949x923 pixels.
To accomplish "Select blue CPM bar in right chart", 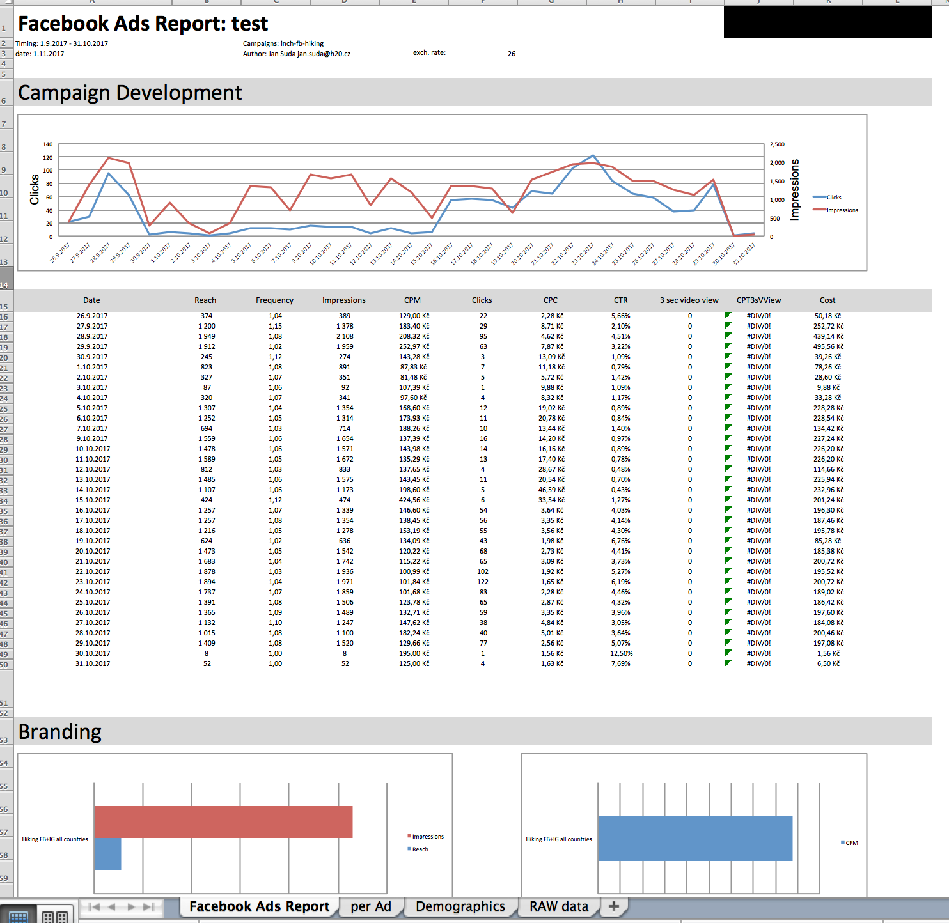I will pyautogui.click(x=695, y=839).
